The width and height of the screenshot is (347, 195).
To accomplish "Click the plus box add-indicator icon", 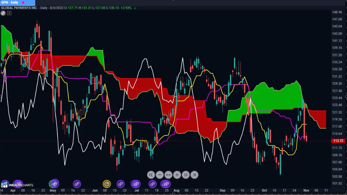I will (9, 13).
